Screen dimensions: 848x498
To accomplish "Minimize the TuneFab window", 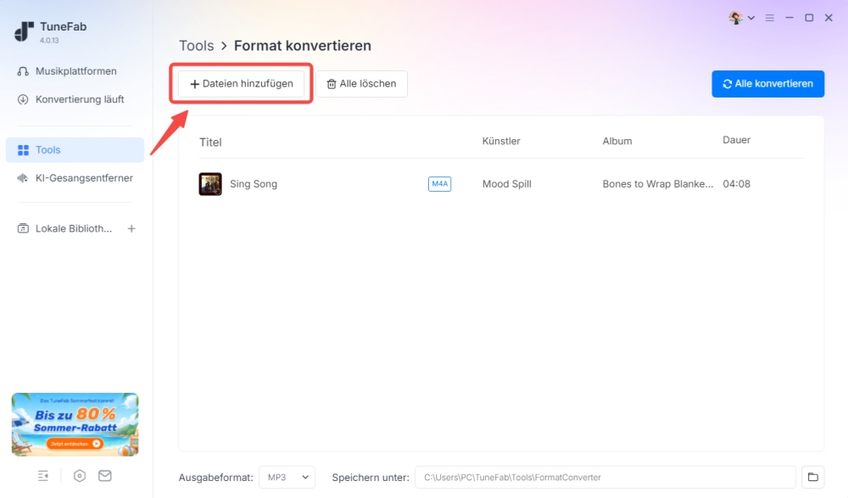I will coord(789,18).
